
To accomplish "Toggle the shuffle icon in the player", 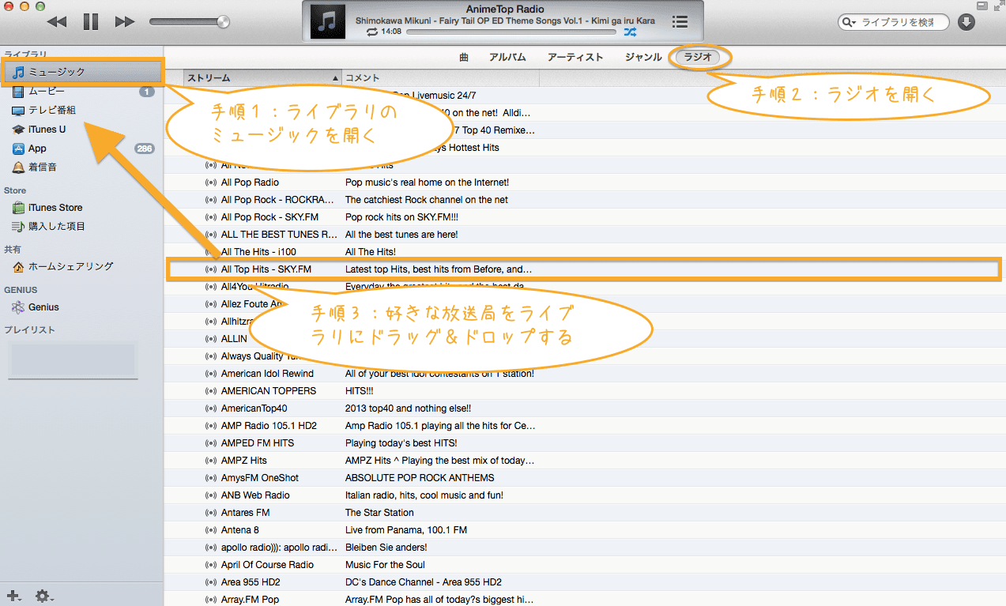I will pyautogui.click(x=630, y=32).
